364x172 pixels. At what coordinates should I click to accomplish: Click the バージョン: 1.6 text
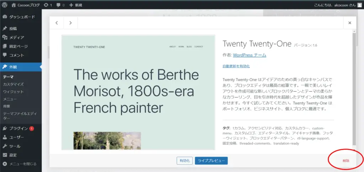pyautogui.click(x=305, y=45)
